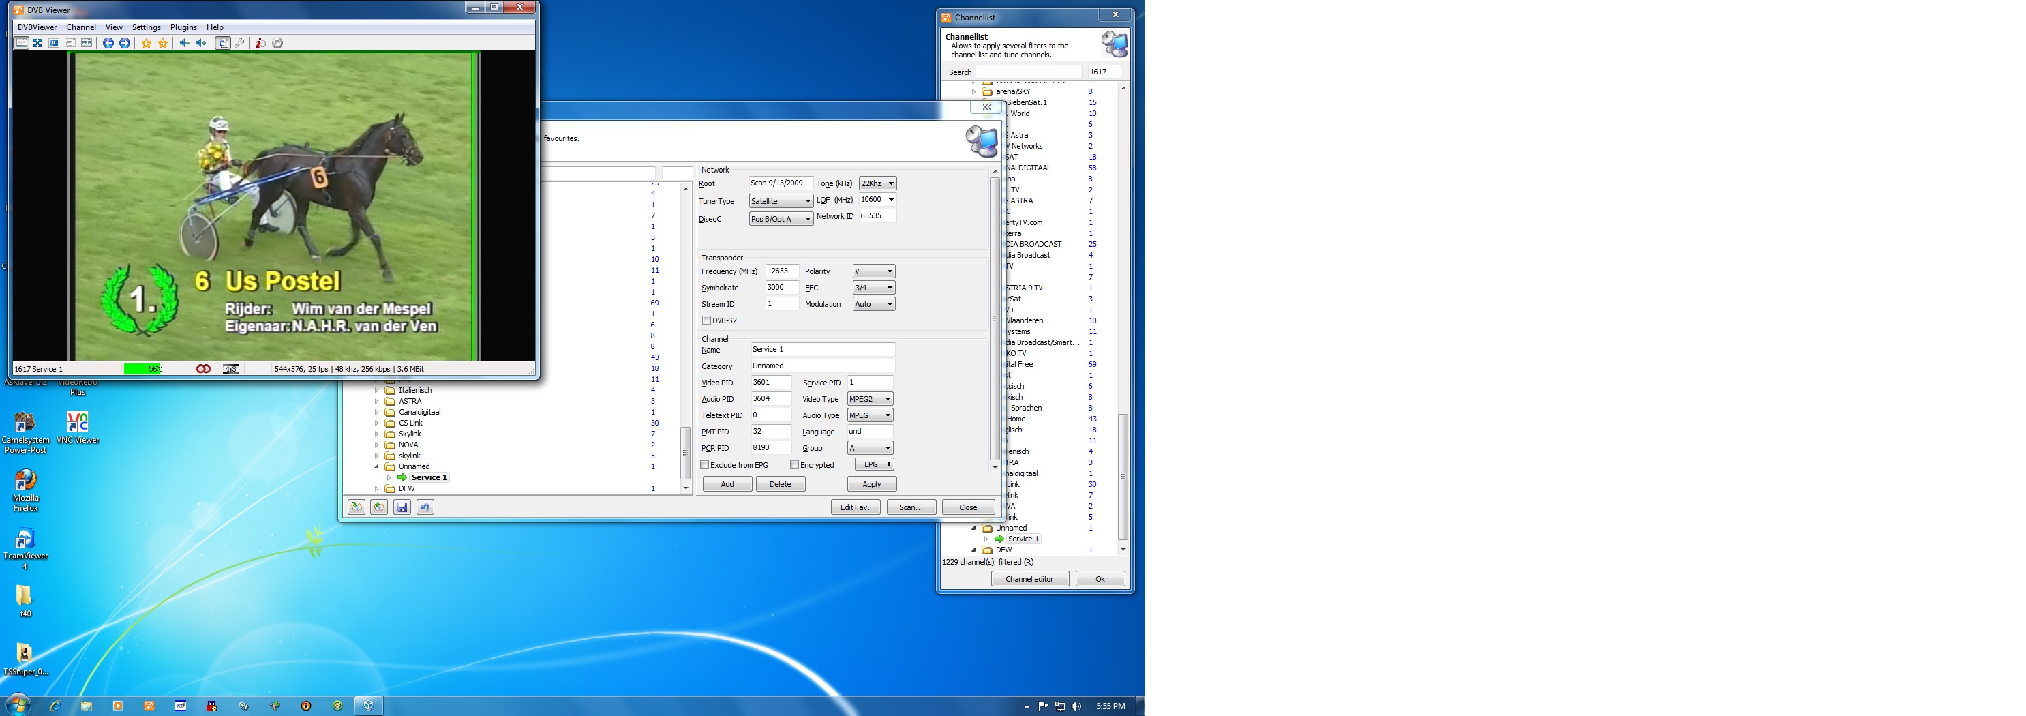Click Apply button
The image size is (2026, 716).
tap(871, 484)
